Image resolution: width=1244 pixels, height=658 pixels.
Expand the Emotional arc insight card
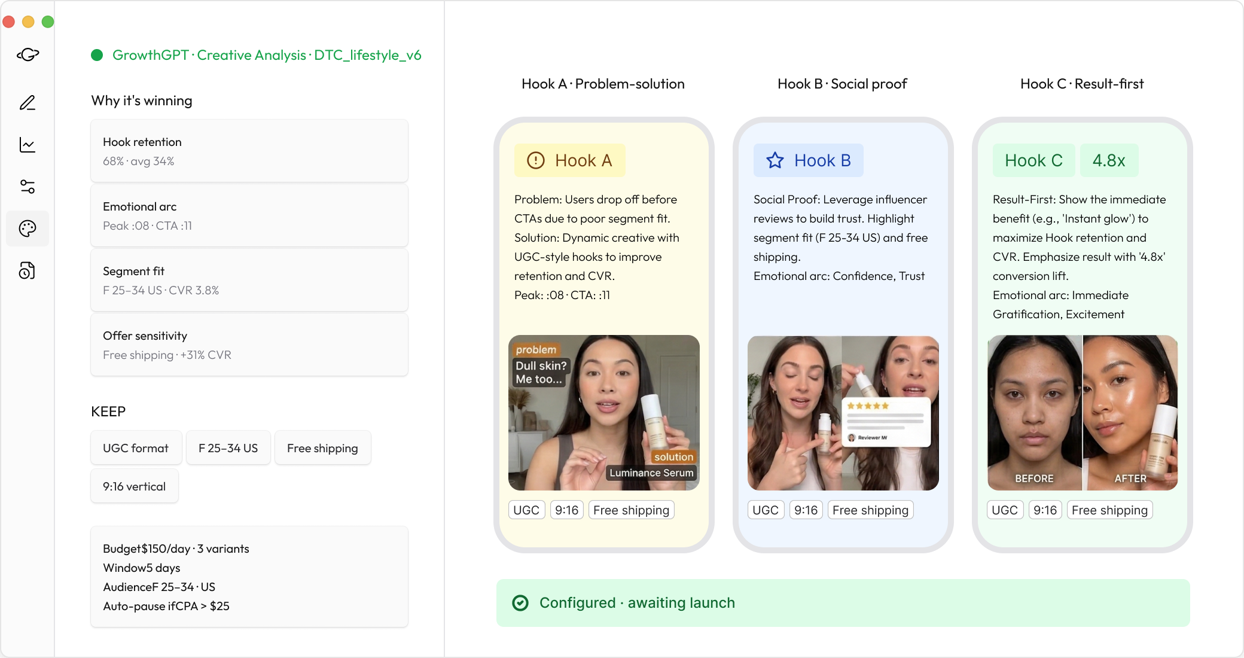(249, 215)
